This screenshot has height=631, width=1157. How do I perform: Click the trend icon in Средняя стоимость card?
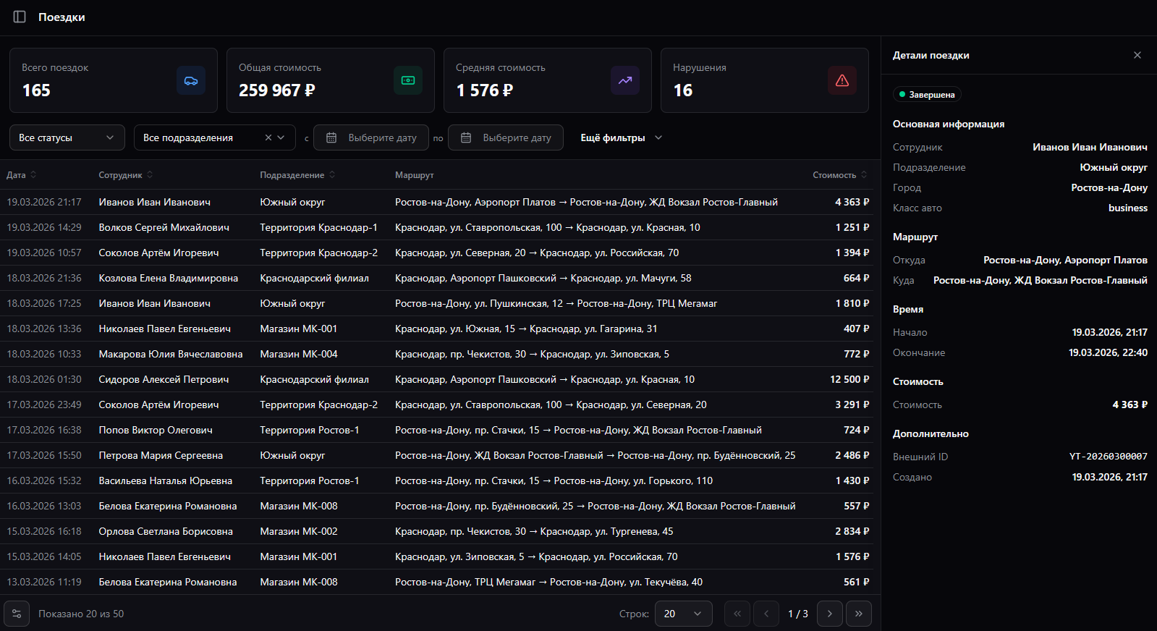coord(625,80)
